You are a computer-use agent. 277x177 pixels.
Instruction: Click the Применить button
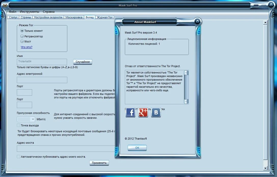click(x=99, y=163)
